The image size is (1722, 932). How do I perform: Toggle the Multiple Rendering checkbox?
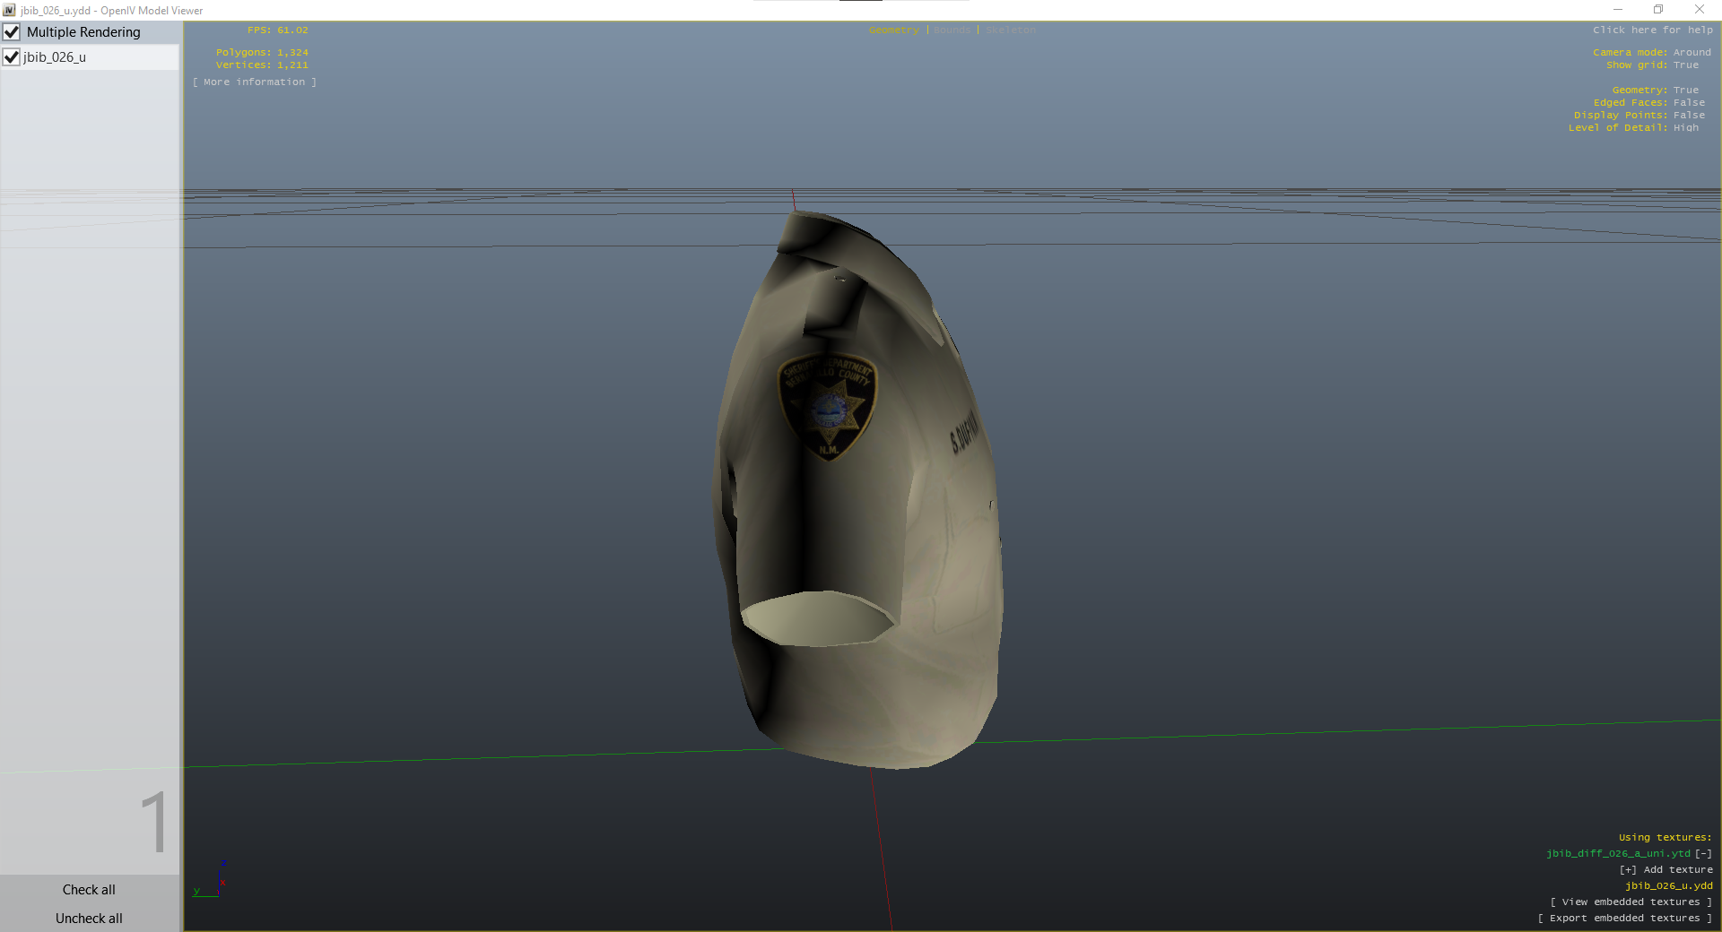pos(12,32)
